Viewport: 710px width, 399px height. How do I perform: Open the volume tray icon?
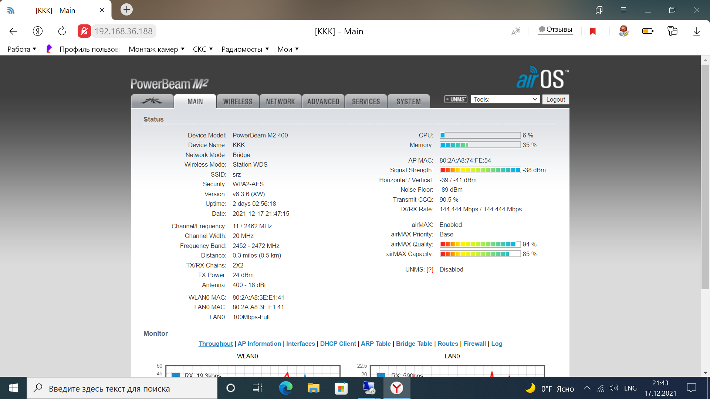pos(614,388)
